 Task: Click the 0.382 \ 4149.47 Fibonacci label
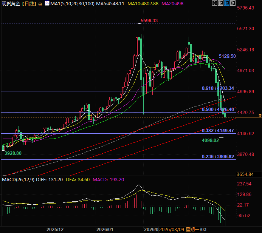click(x=218, y=131)
